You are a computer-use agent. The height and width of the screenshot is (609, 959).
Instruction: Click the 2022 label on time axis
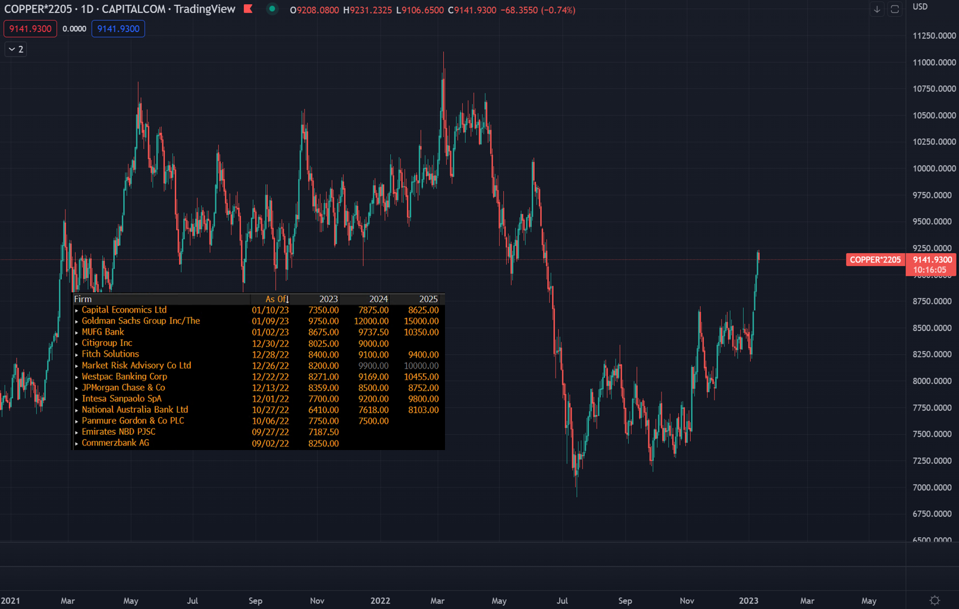380,601
